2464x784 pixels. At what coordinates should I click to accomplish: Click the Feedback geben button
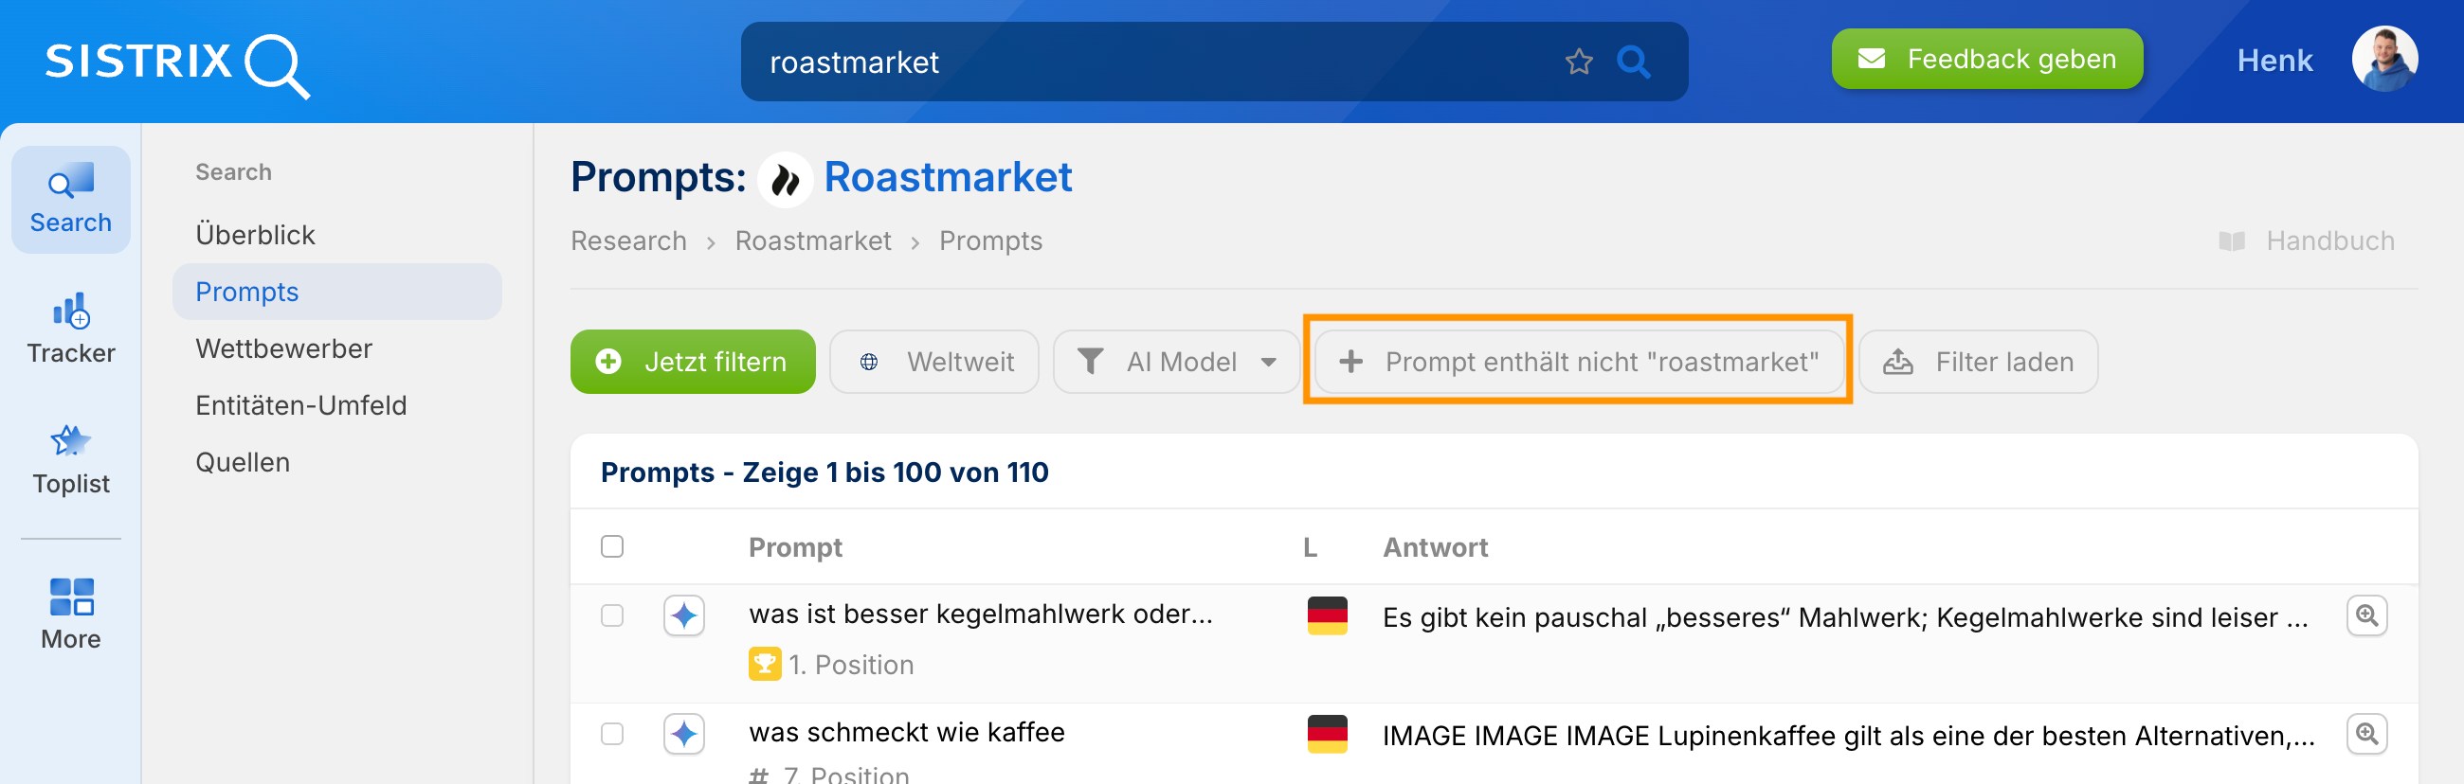pyautogui.click(x=1986, y=60)
